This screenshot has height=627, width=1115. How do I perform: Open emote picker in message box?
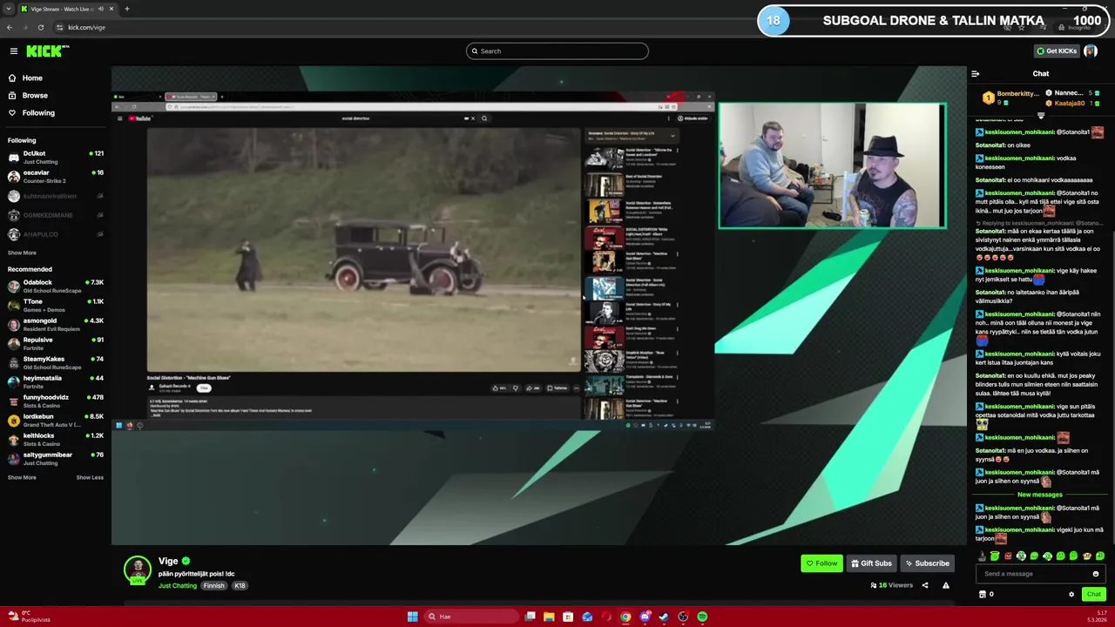[x=1096, y=574]
